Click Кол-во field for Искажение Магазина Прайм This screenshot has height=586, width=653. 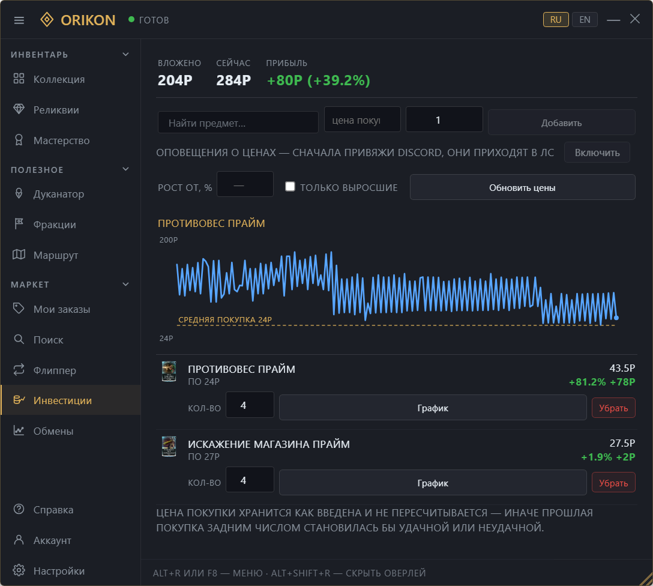(250, 480)
